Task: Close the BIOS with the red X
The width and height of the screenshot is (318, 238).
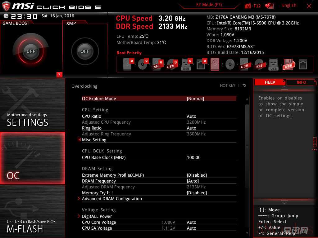Action: (x=309, y=6)
